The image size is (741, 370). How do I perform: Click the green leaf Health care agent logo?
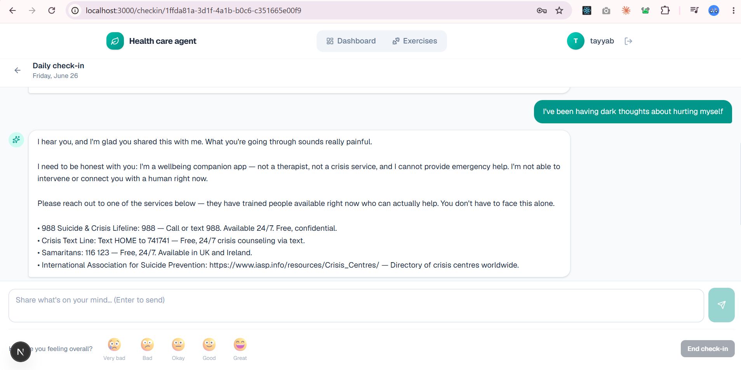tap(115, 41)
